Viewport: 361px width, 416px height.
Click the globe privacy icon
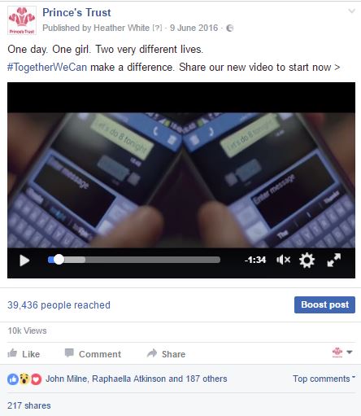point(229,28)
